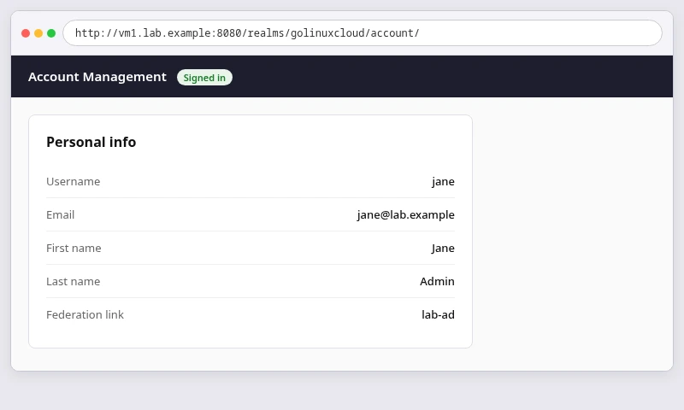Click the Federation link label
The height and width of the screenshot is (410, 684).
(x=85, y=315)
